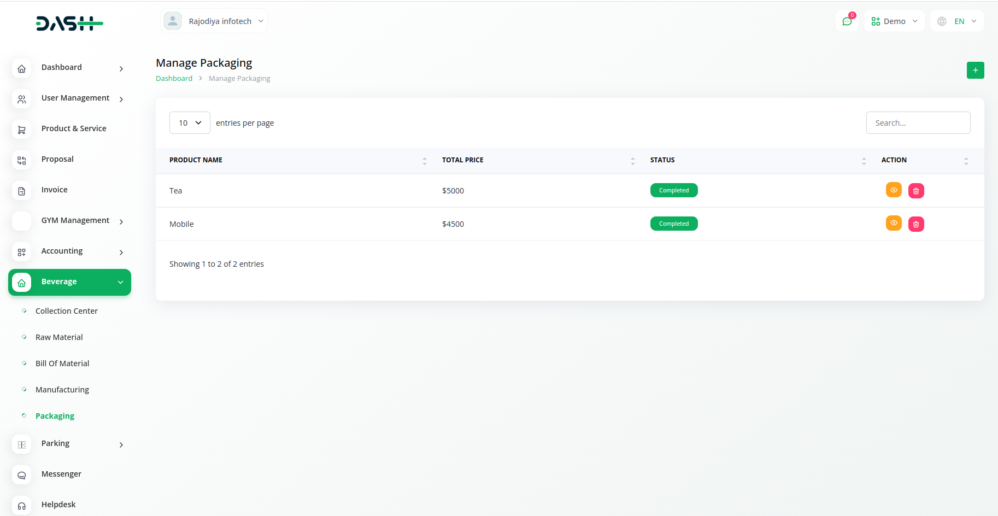The height and width of the screenshot is (516, 998).
Task: Open the Manufacturing submenu item
Action: (62, 390)
